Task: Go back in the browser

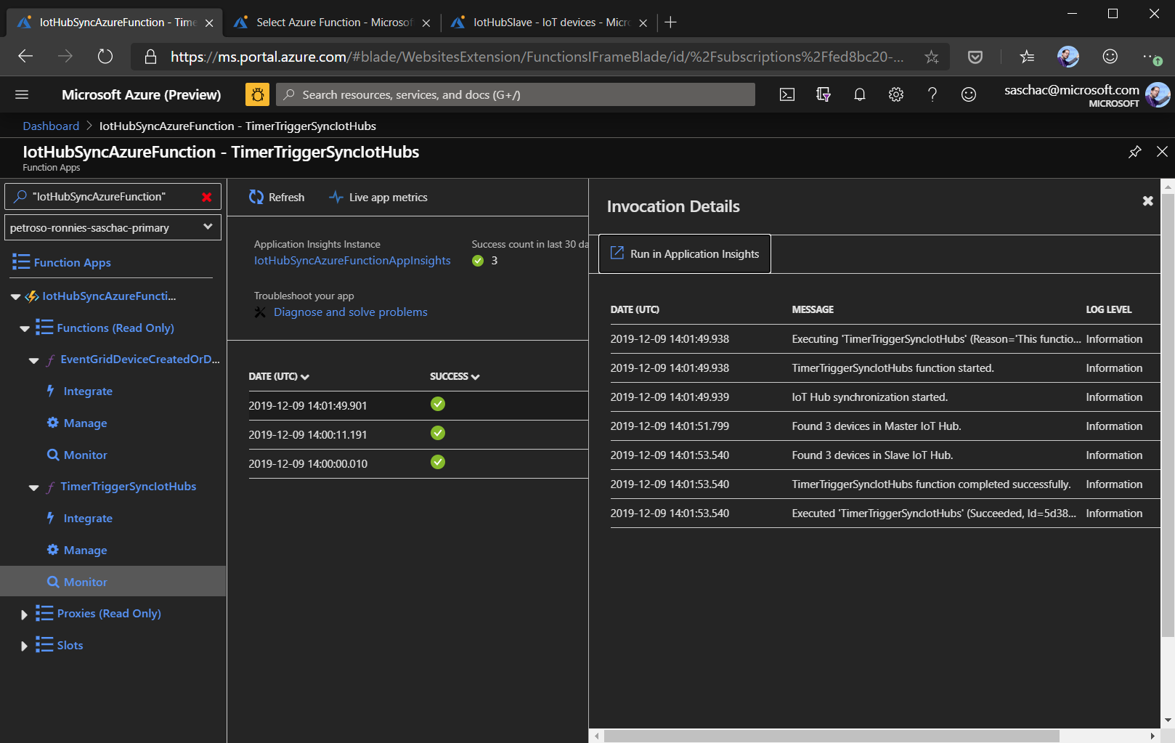Action: (25, 57)
